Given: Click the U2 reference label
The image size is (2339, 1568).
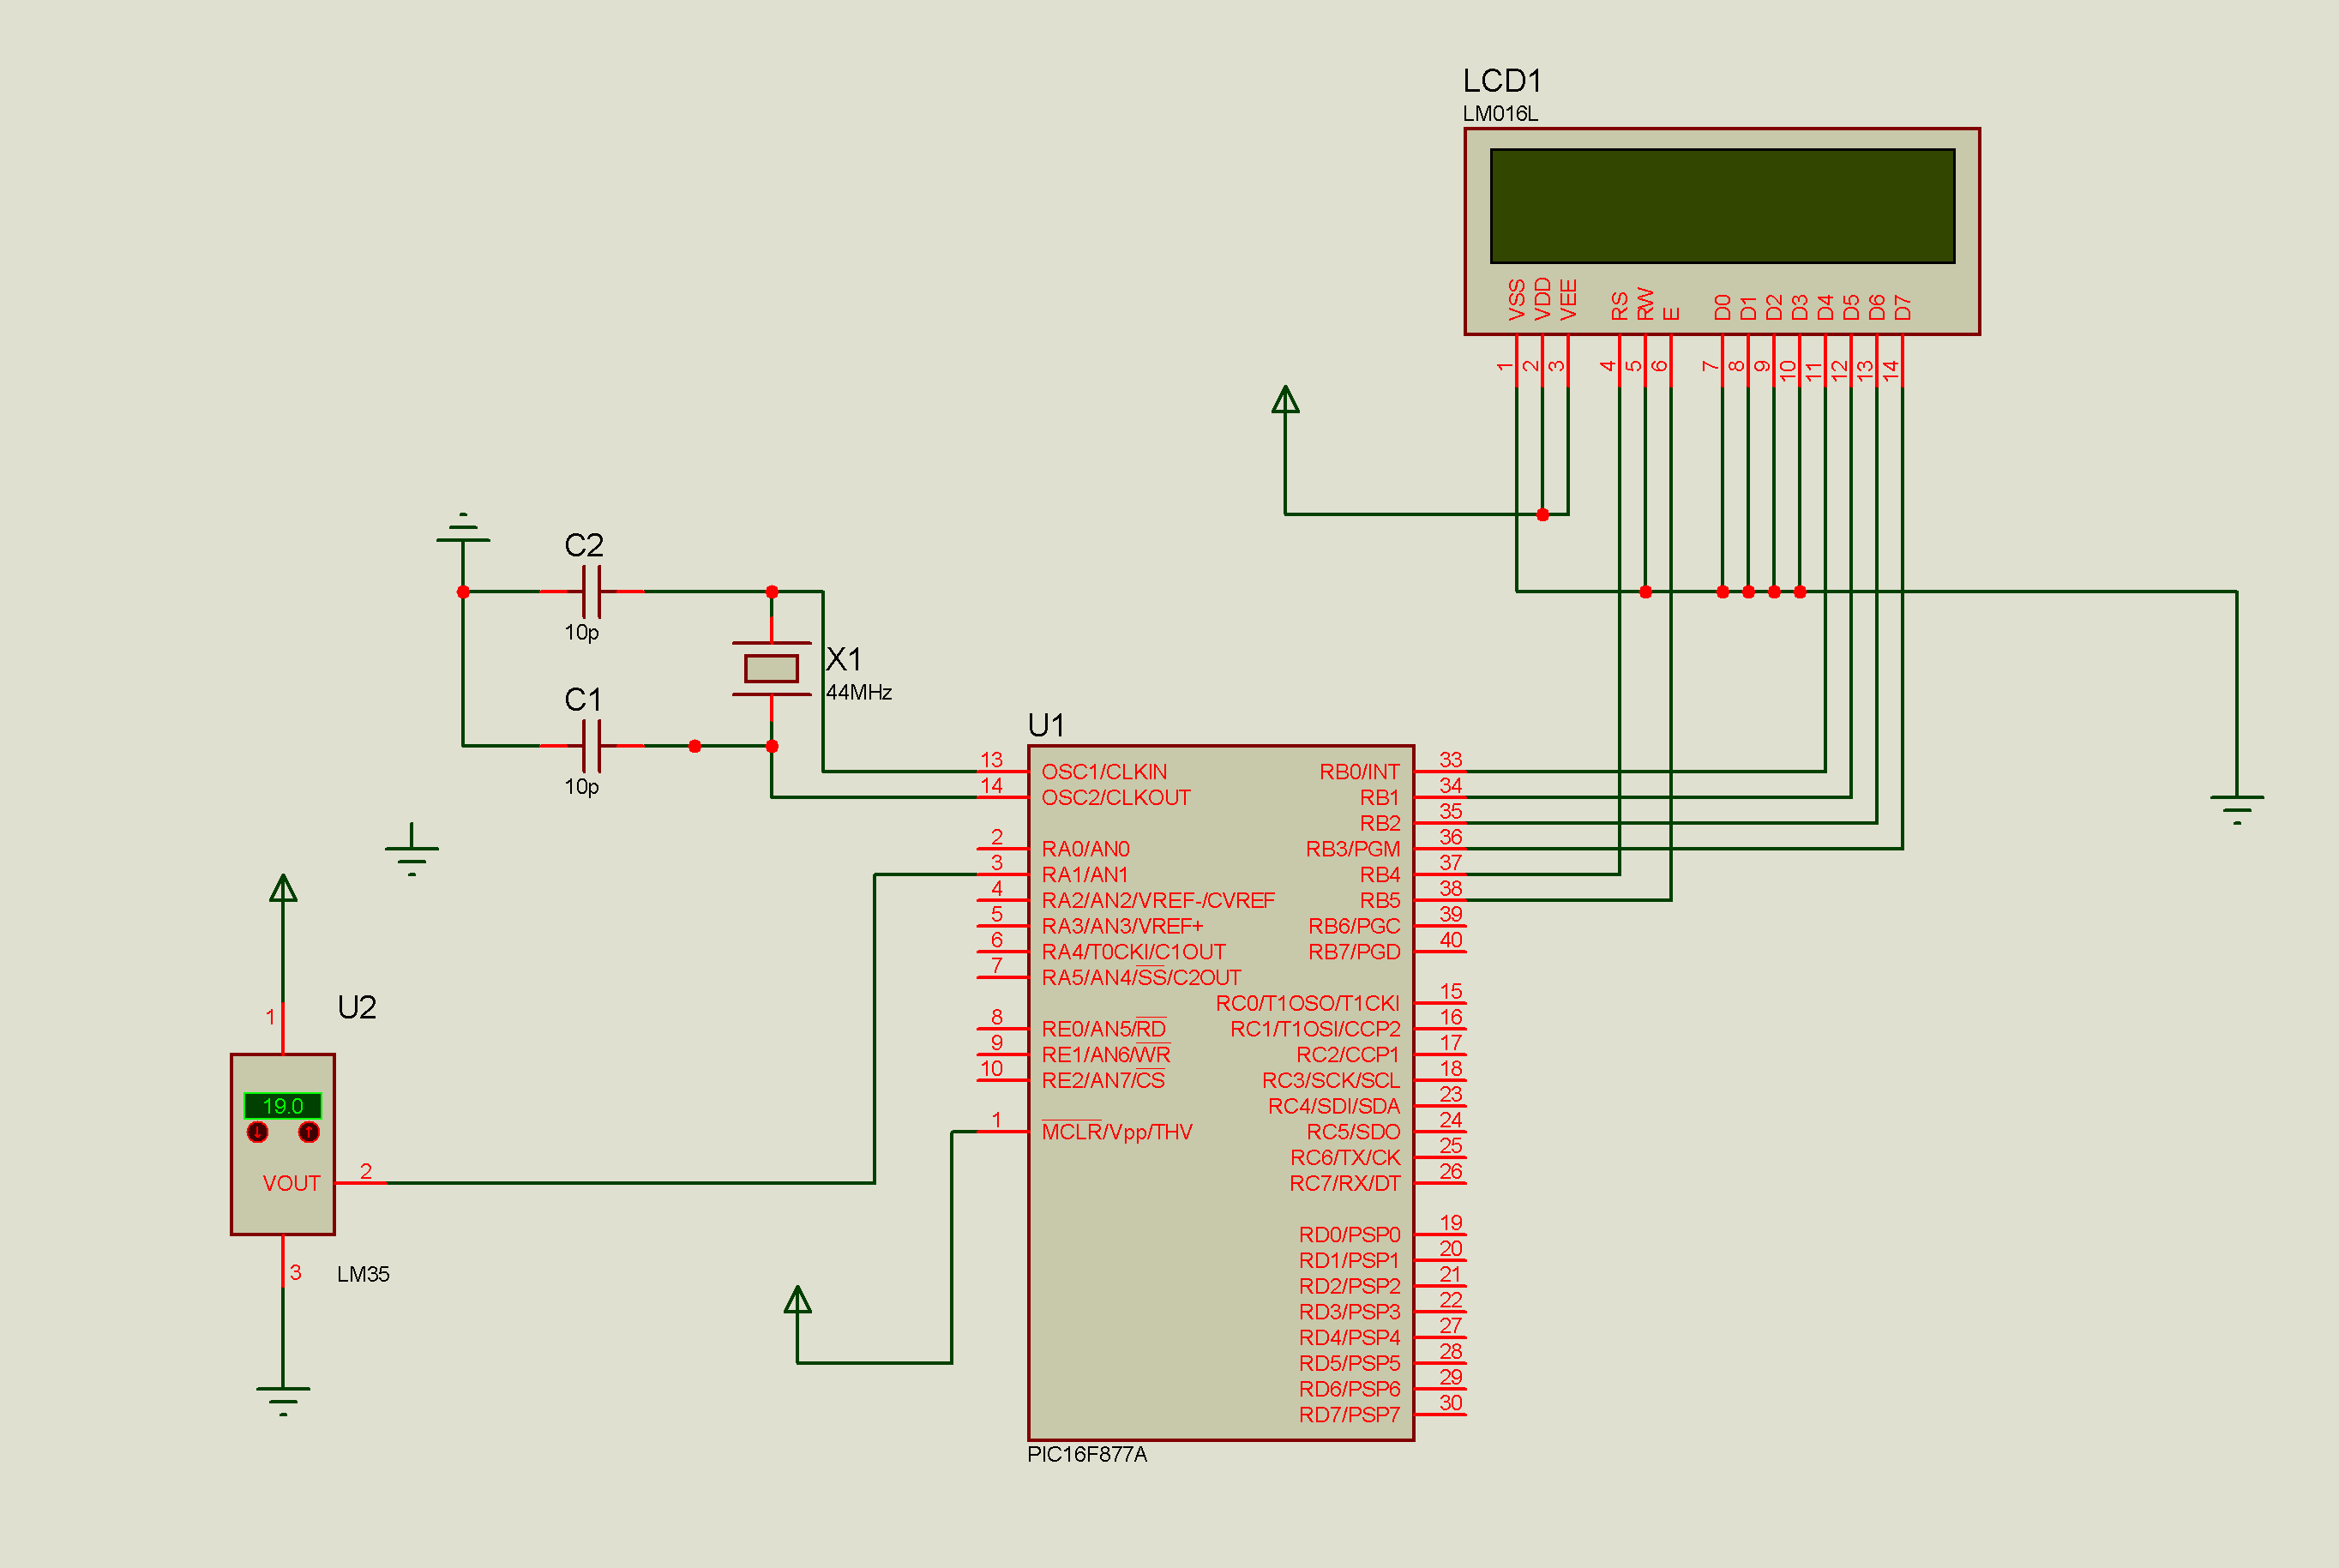Looking at the screenshot, I should 357,1007.
